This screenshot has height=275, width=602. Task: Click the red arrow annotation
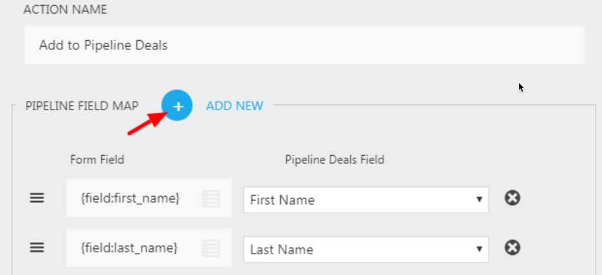(x=144, y=123)
